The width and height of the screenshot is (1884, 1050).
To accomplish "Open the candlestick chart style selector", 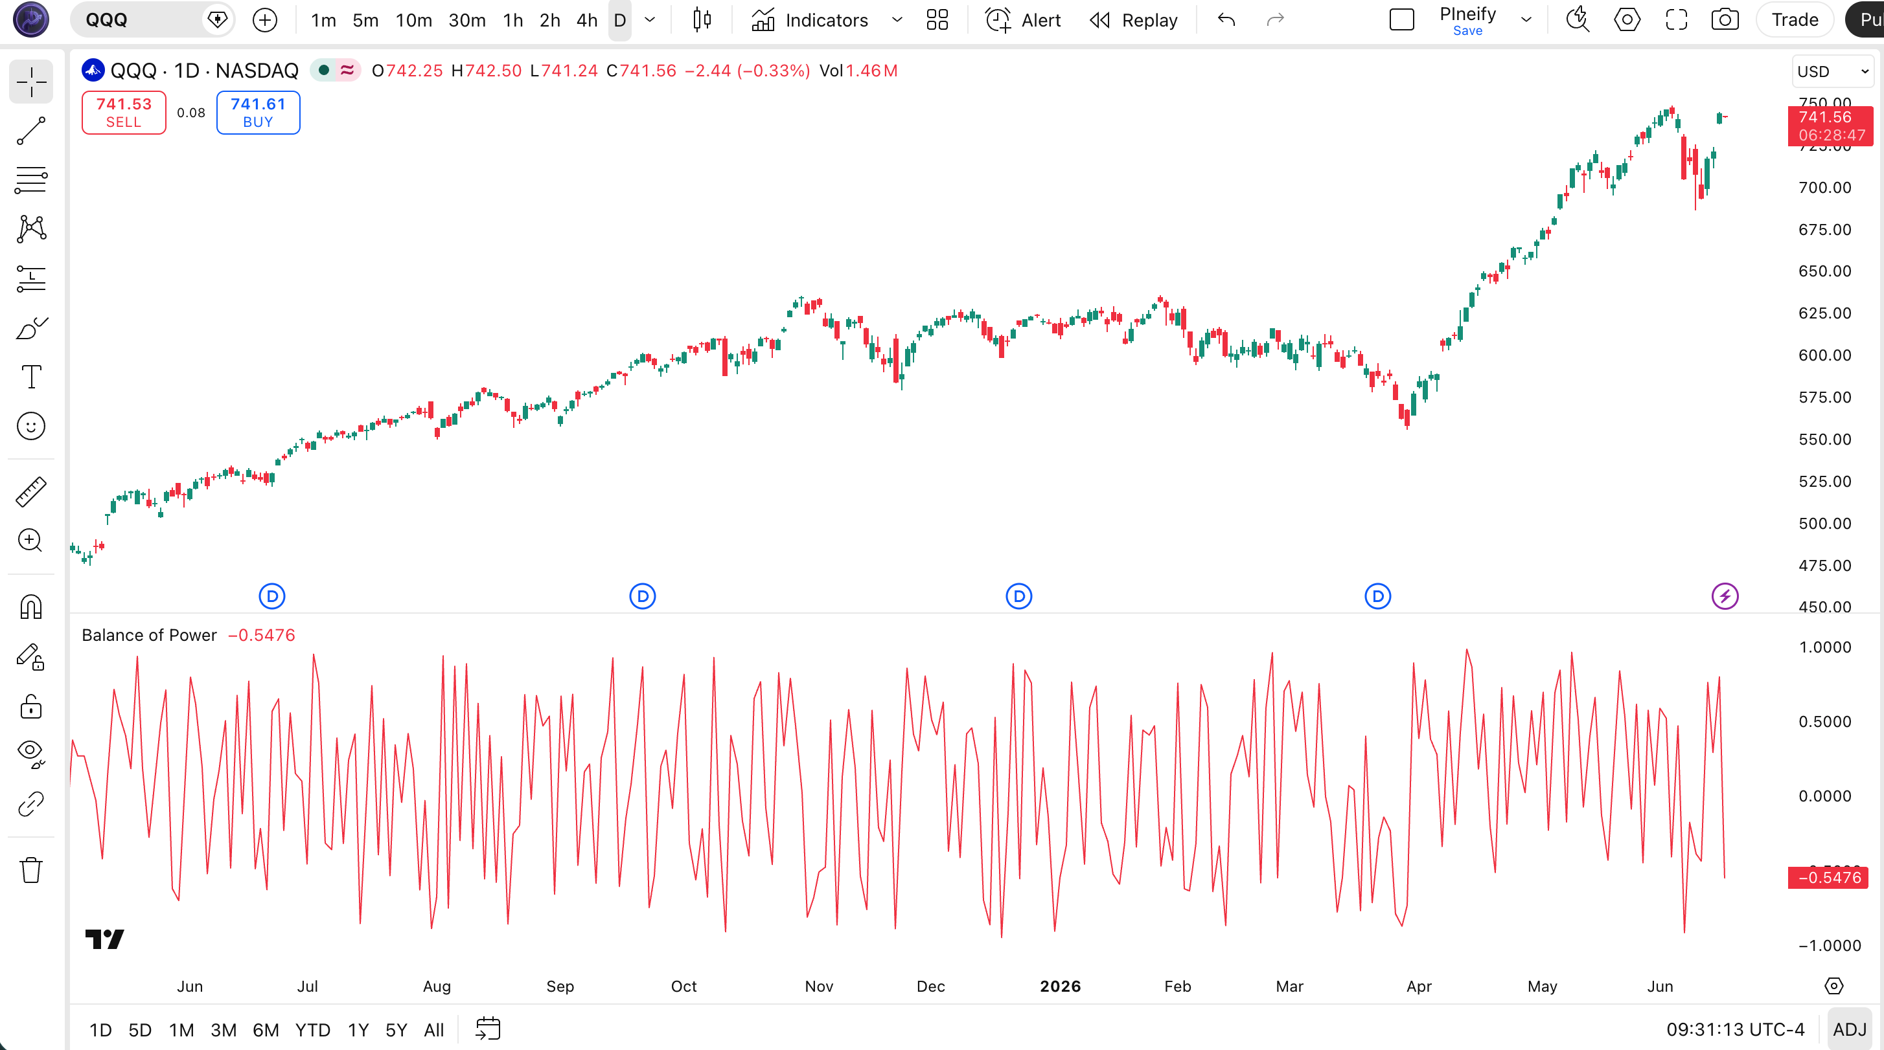I will (x=702, y=19).
